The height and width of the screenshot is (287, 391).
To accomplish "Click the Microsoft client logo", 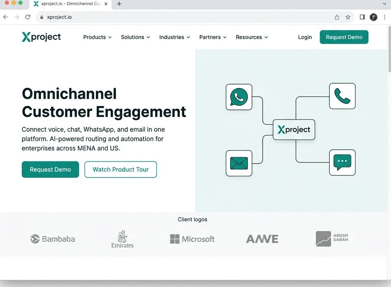I will coord(192,239).
